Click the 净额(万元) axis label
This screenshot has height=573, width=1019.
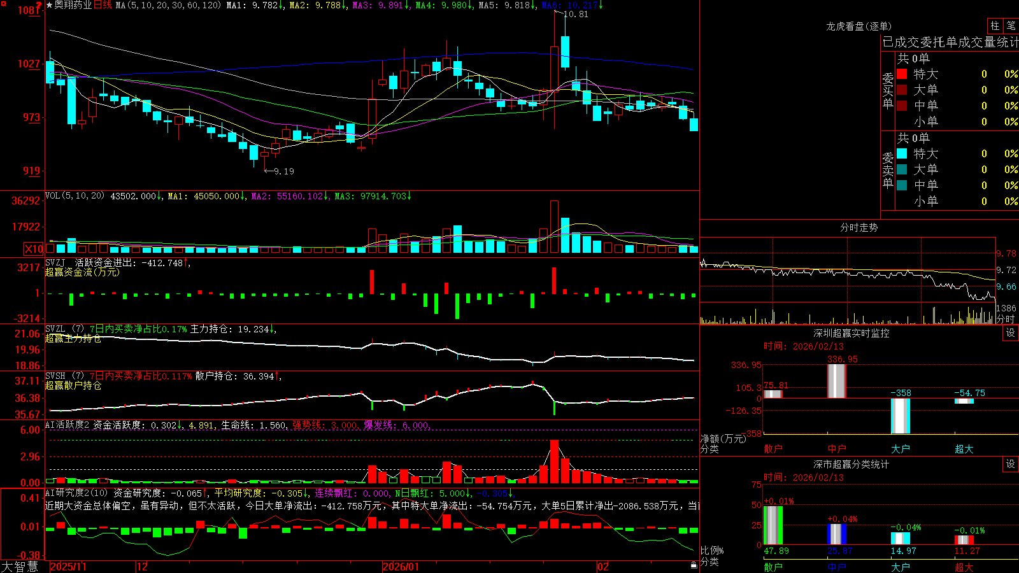coord(723,439)
